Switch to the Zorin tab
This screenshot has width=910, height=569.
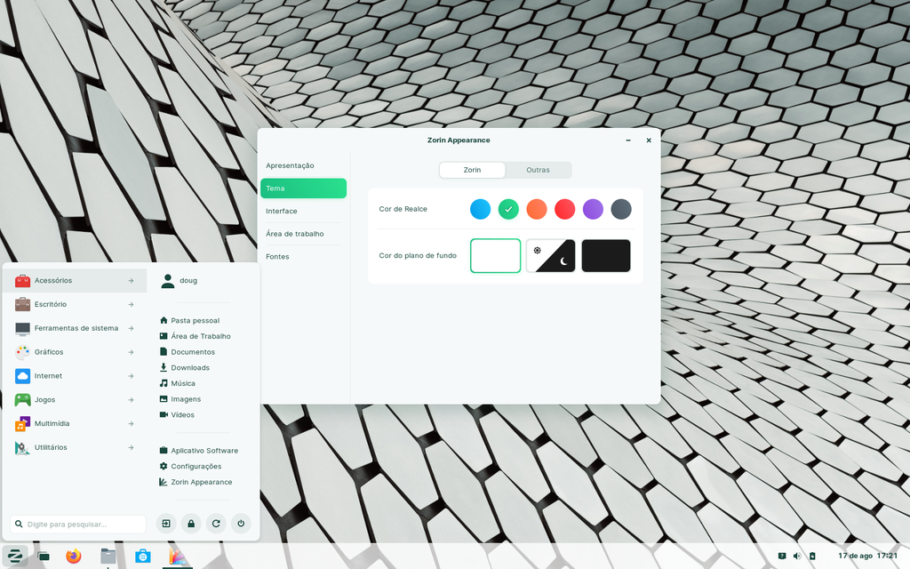472,170
